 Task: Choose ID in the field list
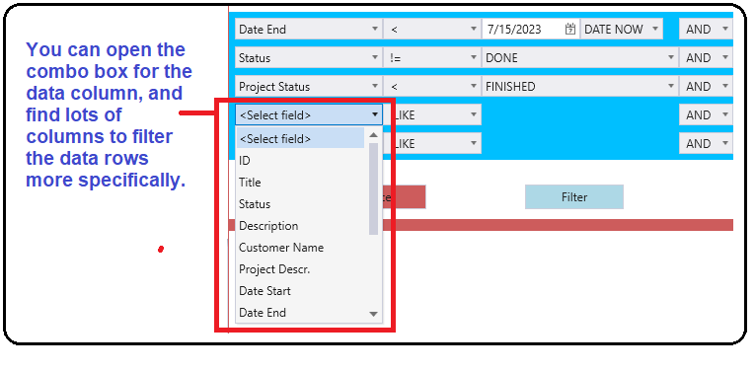pyautogui.click(x=300, y=161)
